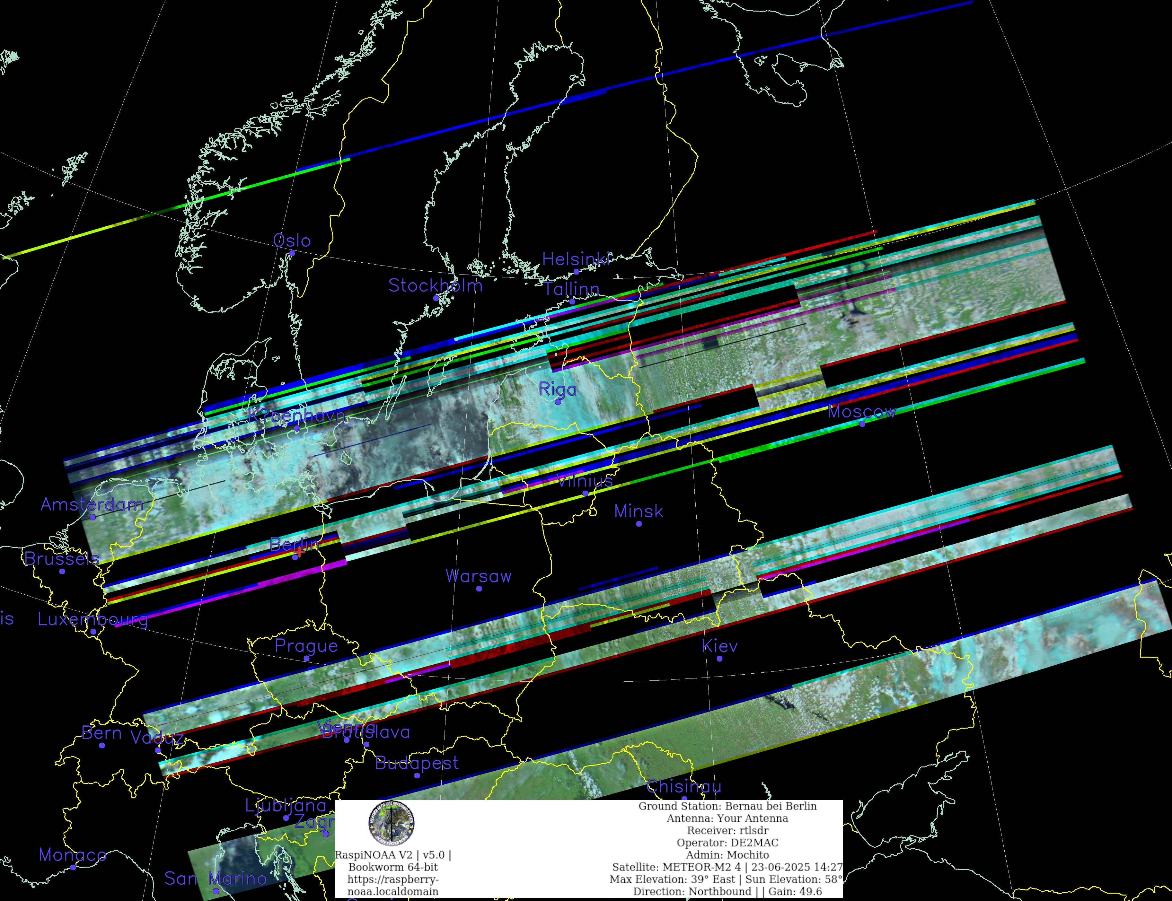The width and height of the screenshot is (1172, 901).
Task: Select the 'Antenna: Your Antenna' line
Action: [727, 818]
